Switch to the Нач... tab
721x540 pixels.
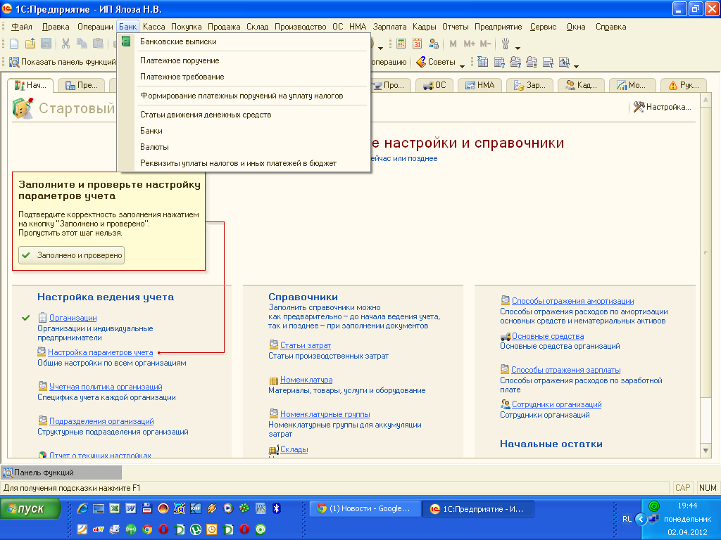coord(30,85)
